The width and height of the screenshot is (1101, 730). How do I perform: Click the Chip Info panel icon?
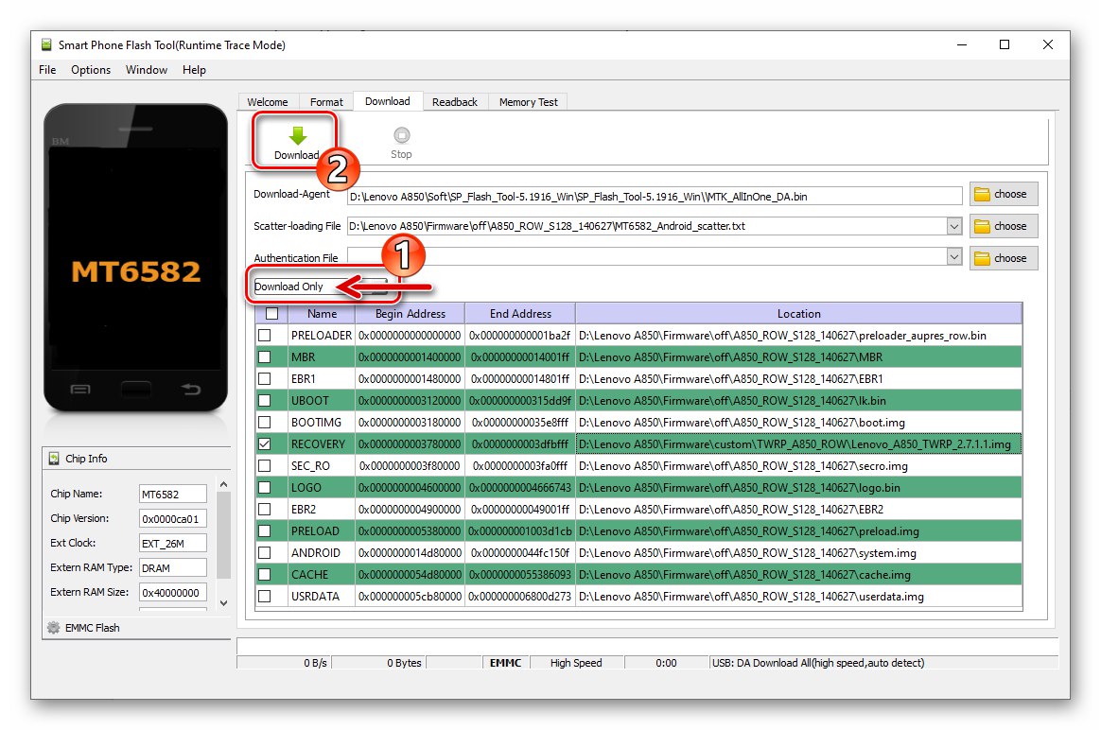[x=54, y=459]
